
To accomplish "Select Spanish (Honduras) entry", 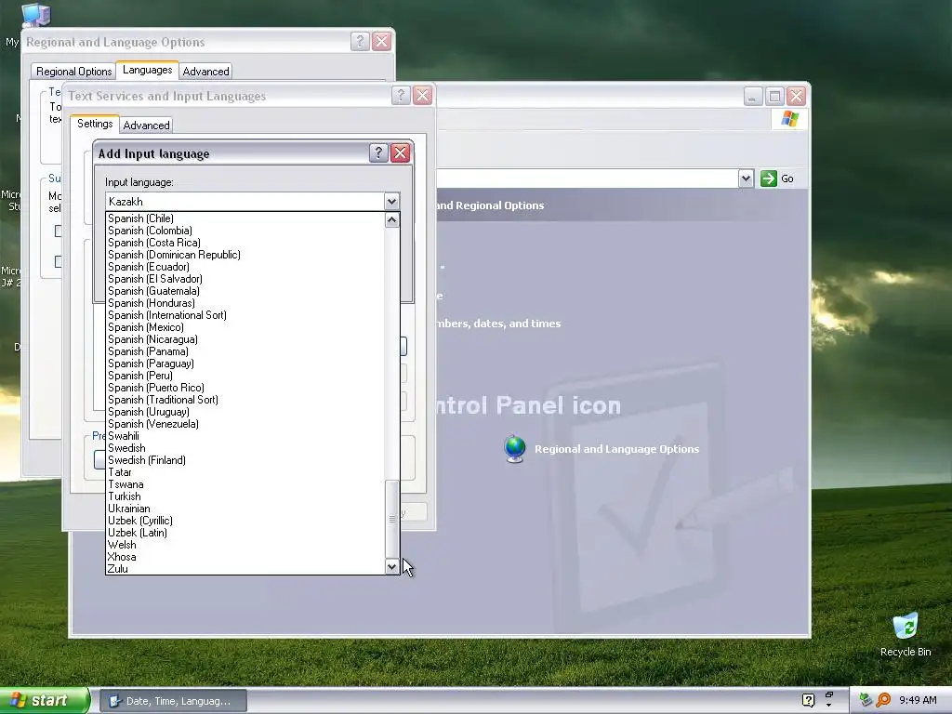I will (152, 304).
